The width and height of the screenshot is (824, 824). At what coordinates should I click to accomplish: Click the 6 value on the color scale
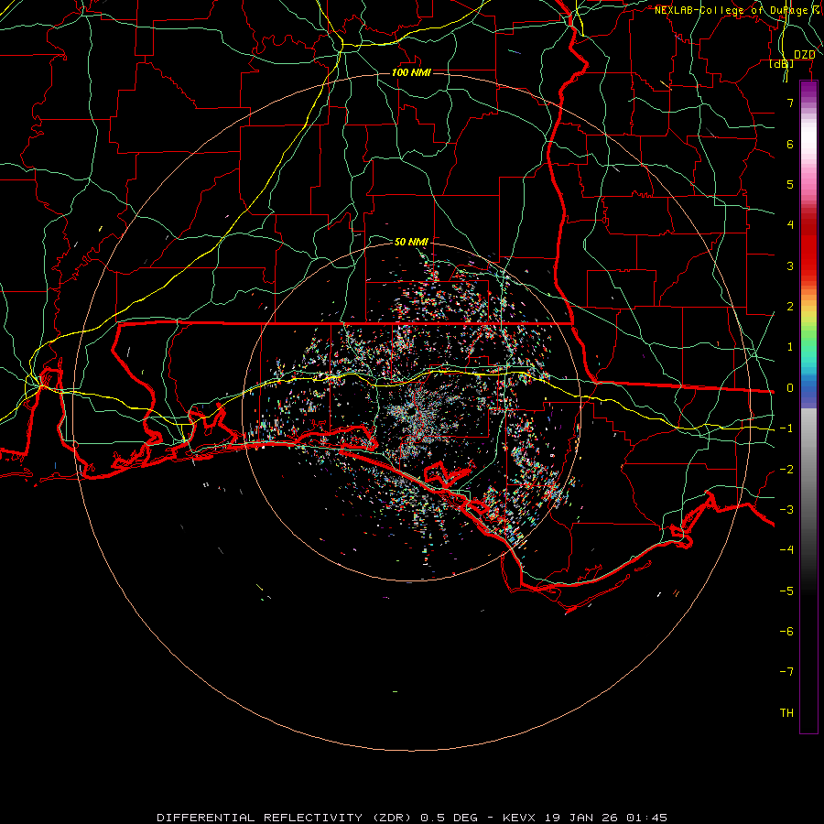coord(790,144)
